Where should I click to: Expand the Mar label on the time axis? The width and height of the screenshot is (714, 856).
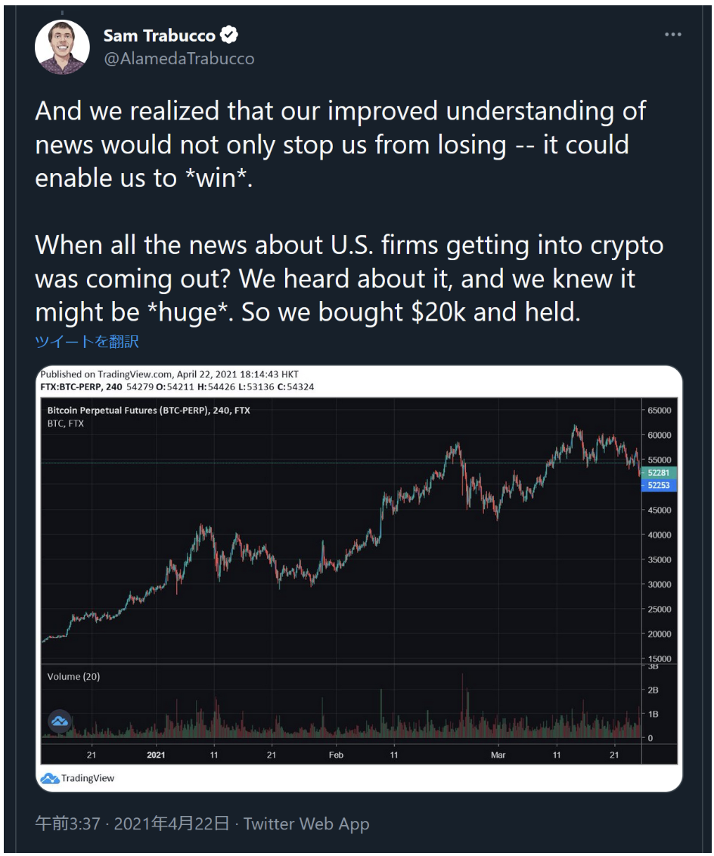500,754
